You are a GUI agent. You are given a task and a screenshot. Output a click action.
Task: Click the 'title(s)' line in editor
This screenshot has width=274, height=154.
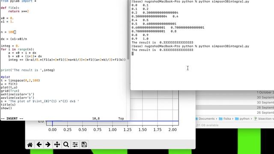point(8,105)
